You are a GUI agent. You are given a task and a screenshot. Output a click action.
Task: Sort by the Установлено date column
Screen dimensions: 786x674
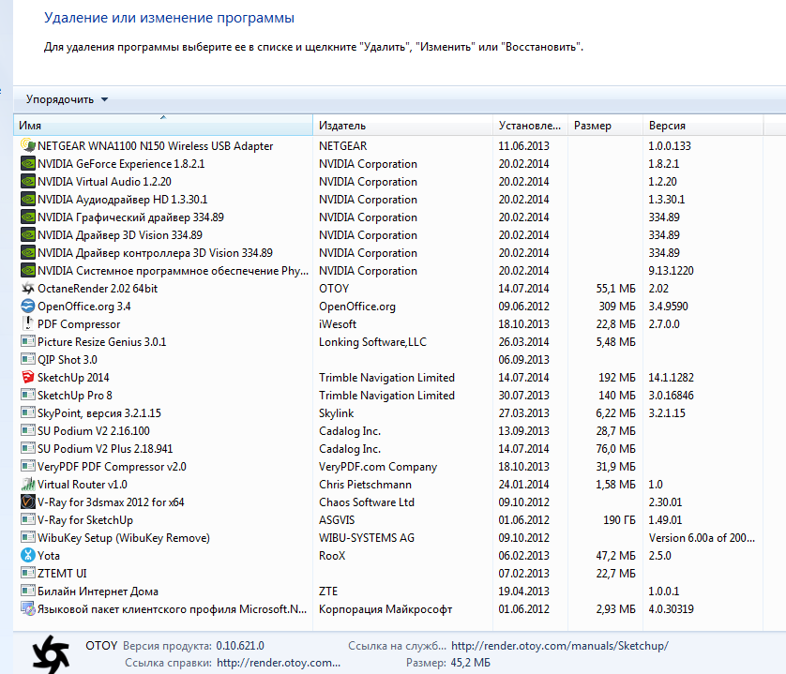pos(530,126)
